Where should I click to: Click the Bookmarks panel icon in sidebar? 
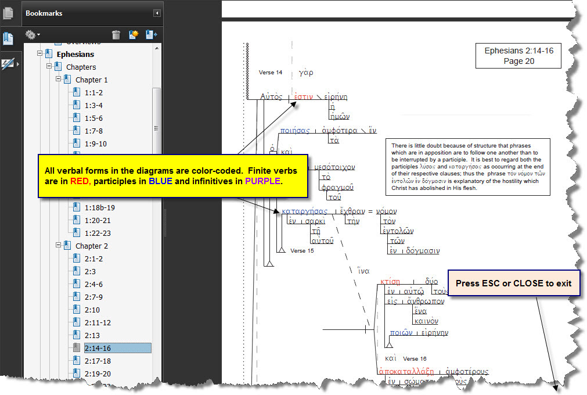tap(8, 39)
